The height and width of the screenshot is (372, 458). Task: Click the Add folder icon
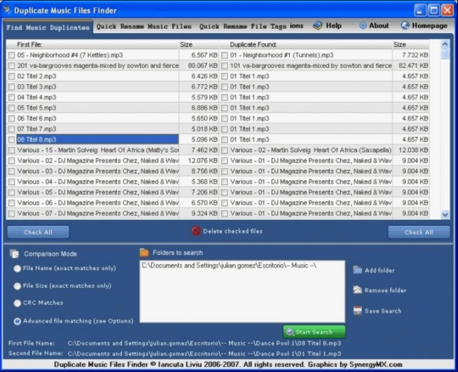point(358,270)
